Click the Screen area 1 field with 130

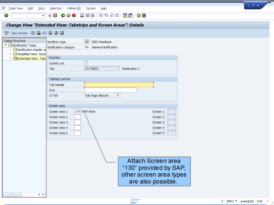(x=77, y=112)
